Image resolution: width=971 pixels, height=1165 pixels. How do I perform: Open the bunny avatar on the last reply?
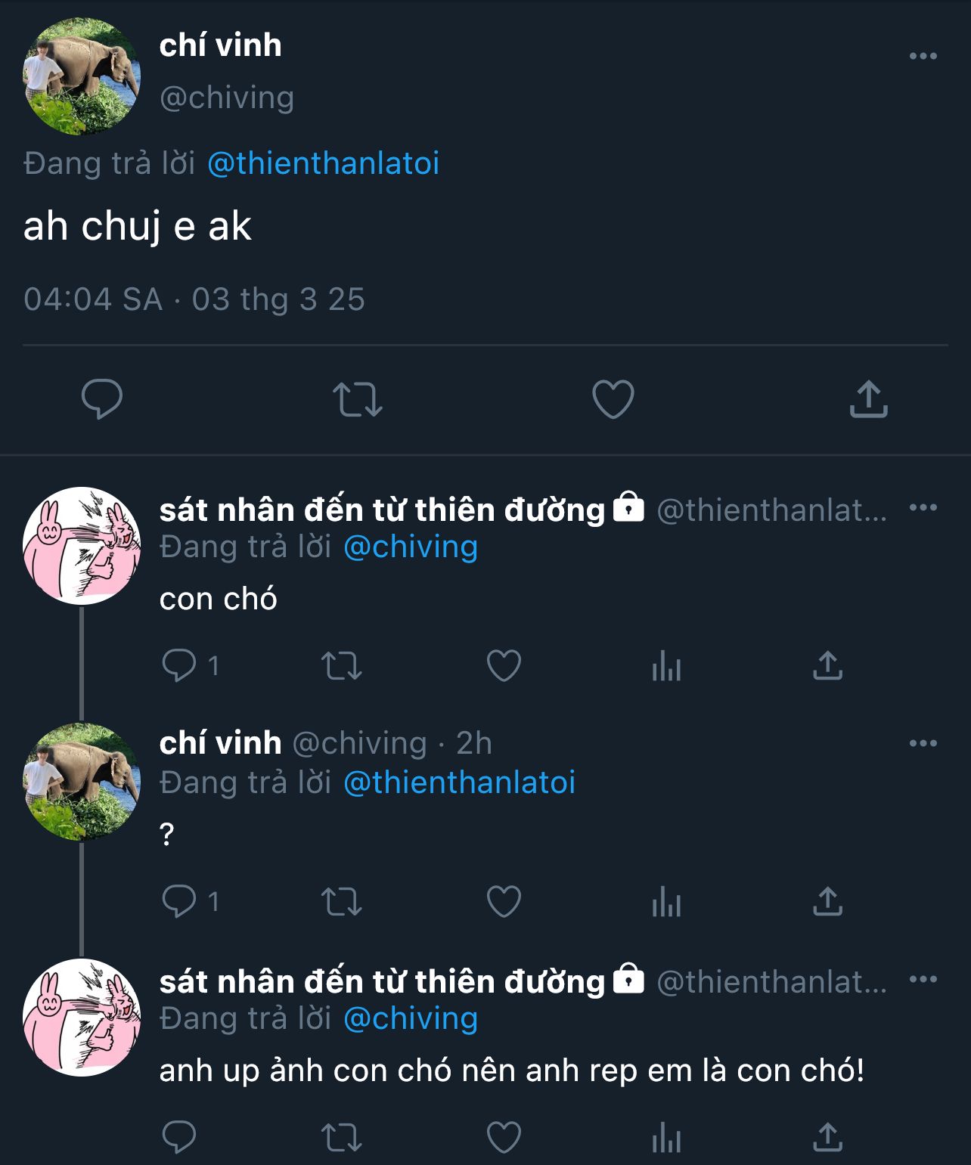coord(82,1017)
